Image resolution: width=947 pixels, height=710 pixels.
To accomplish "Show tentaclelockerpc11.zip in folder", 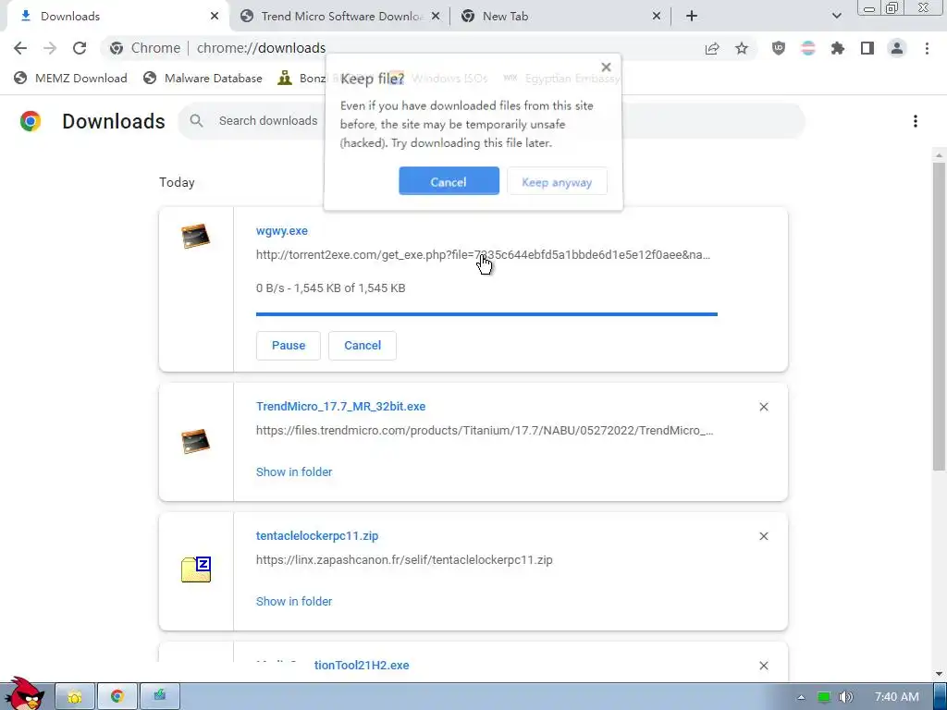I will click(294, 601).
